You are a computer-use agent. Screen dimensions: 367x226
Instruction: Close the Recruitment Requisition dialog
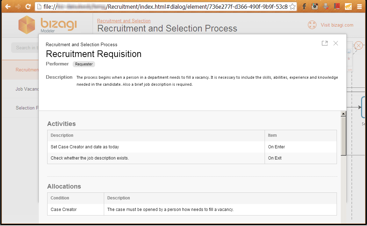coord(336,43)
